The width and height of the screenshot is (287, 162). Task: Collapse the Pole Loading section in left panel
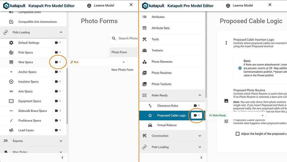61,33
